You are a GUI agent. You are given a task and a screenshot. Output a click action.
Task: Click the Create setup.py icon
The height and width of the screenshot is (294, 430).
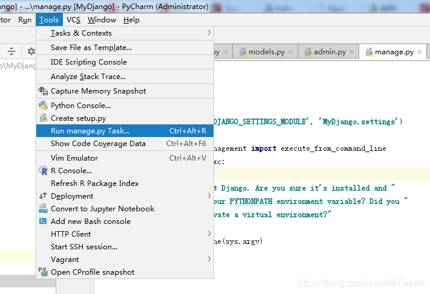pyautogui.click(x=44, y=118)
